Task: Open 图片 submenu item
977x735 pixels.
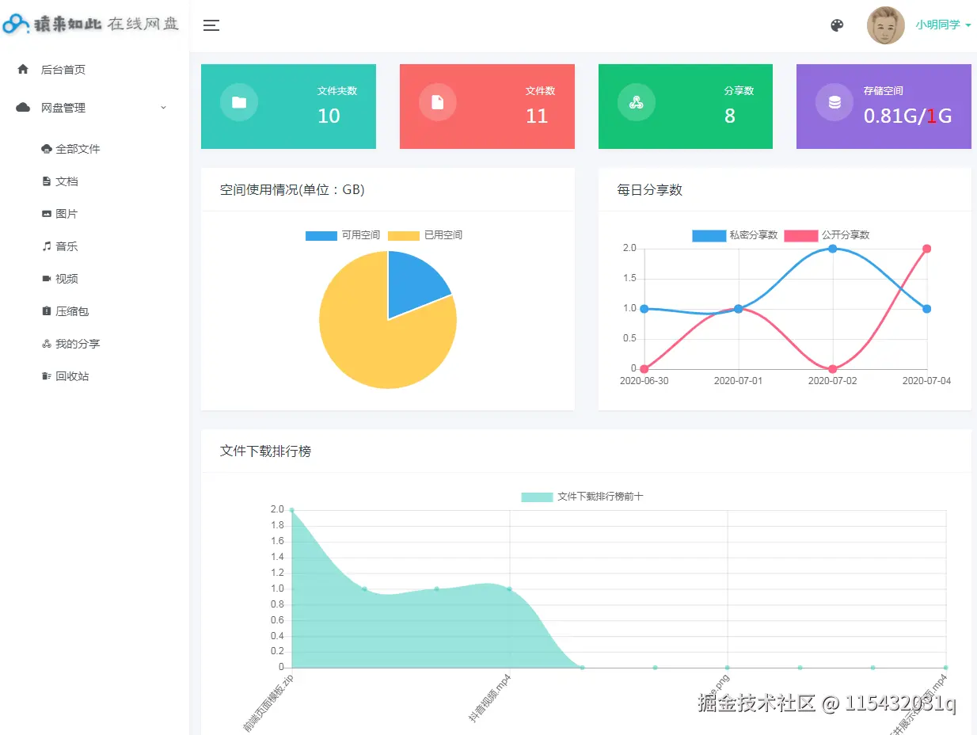Action: coord(67,214)
